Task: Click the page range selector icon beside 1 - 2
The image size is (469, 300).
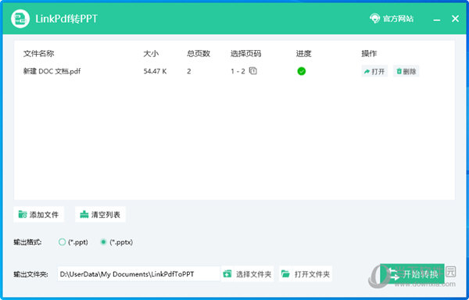Action: [253, 71]
